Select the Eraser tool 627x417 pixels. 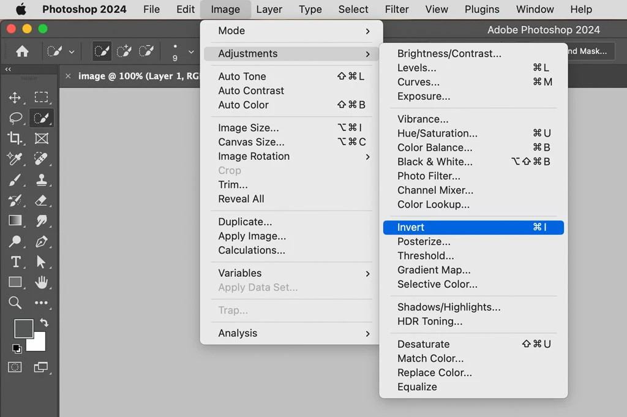pyautogui.click(x=41, y=200)
